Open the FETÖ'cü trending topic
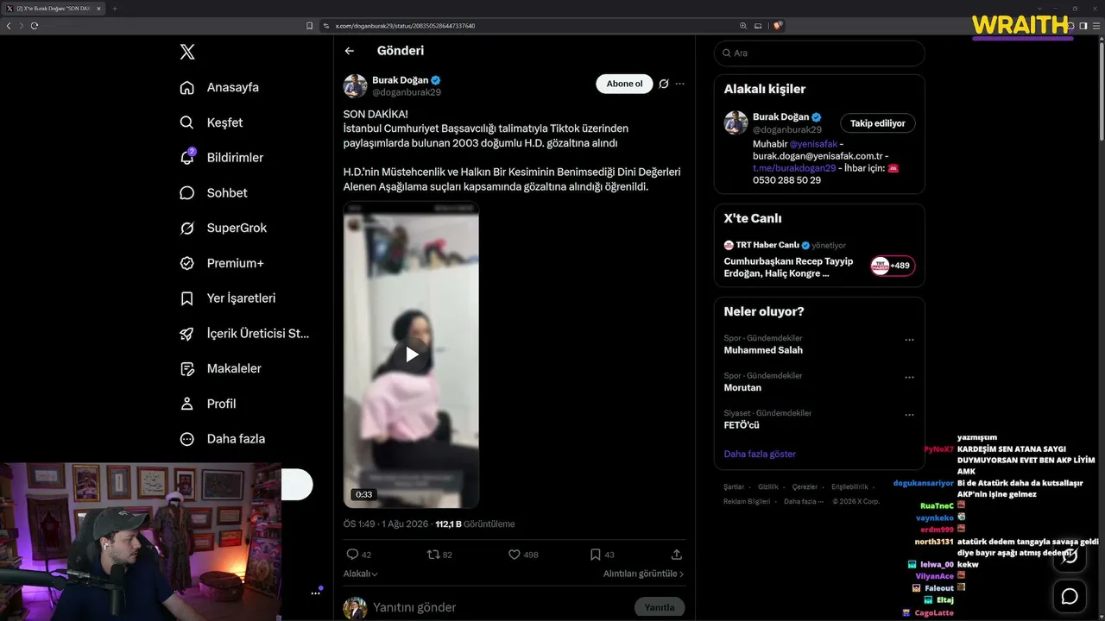The width and height of the screenshot is (1105, 621). (x=742, y=425)
